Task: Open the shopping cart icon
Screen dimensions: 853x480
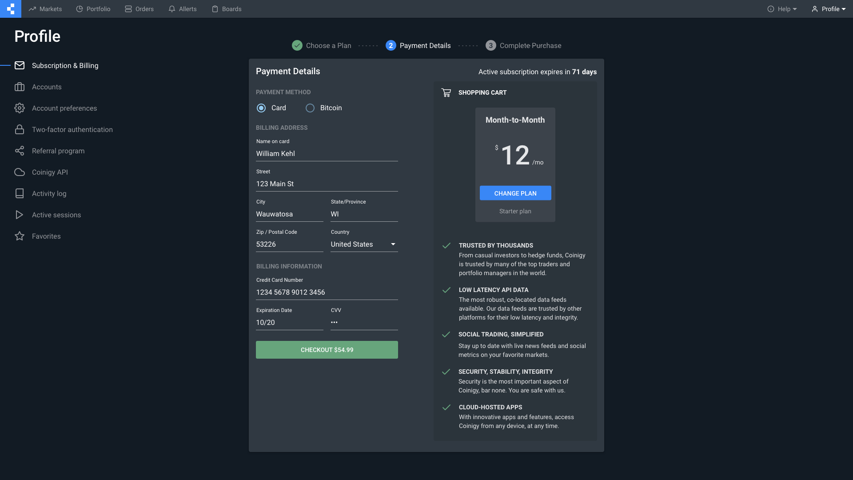Action: [x=446, y=92]
